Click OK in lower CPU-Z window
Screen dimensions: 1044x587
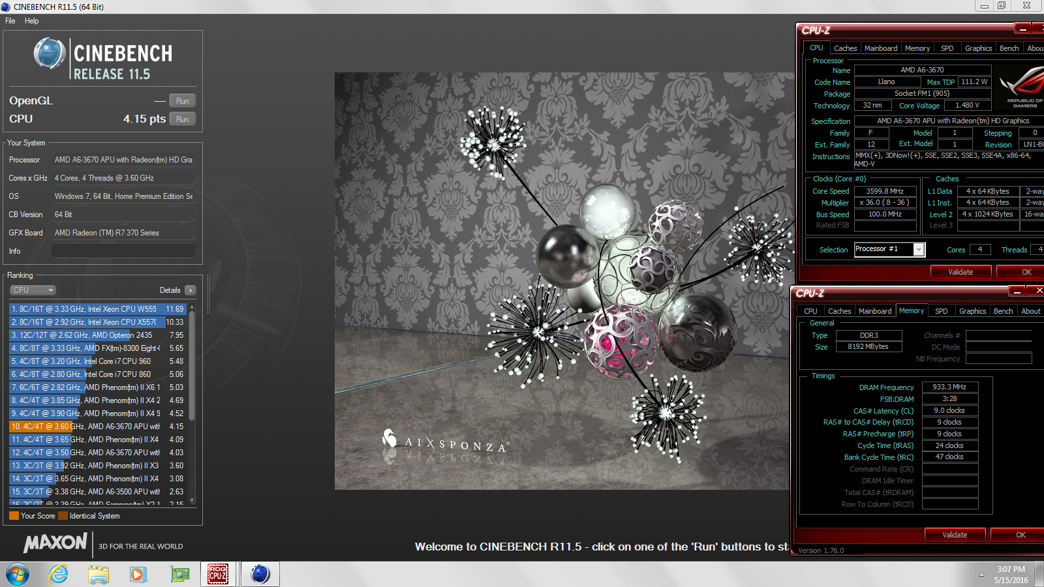pyautogui.click(x=1018, y=535)
